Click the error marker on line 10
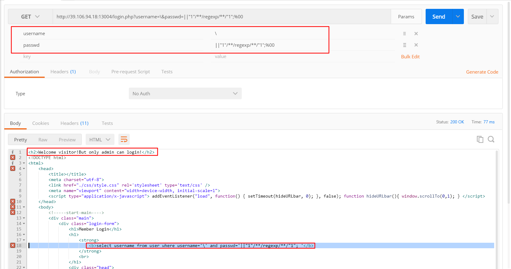The image size is (511, 269). [13, 202]
